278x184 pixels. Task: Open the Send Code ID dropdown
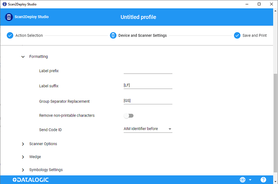point(170,129)
